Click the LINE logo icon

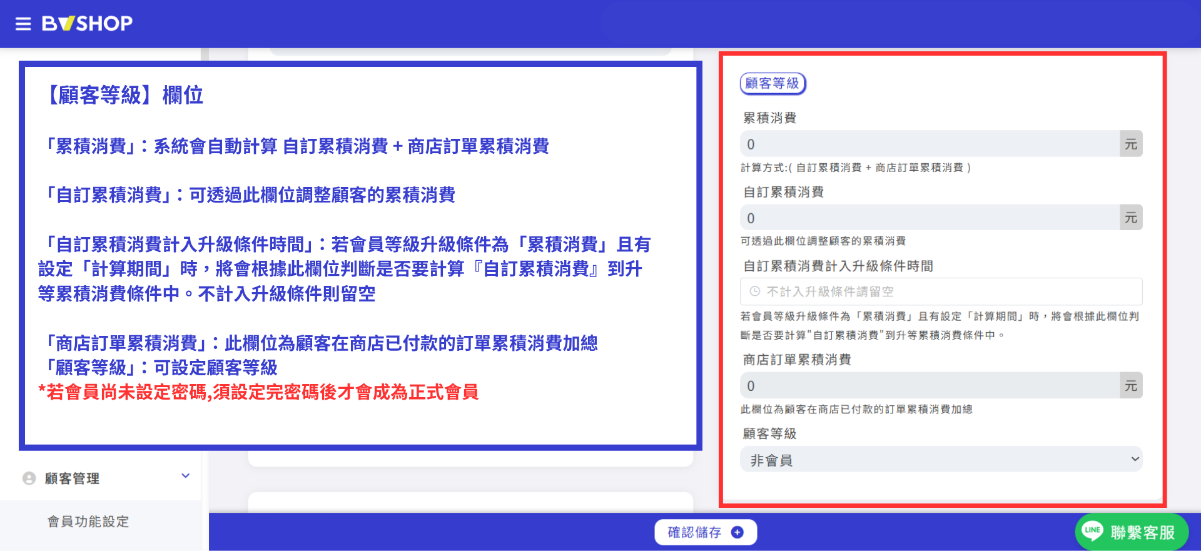pyautogui.click(x=1092, y=531)
